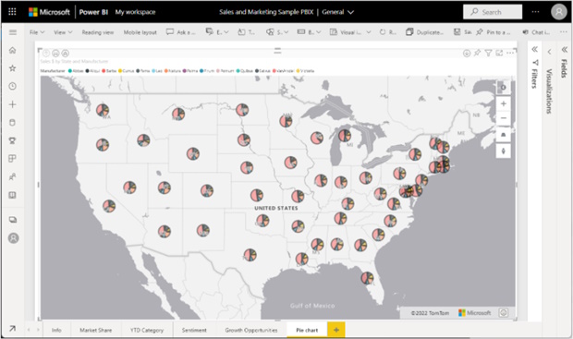Switch to Reading view
573x339 pixels.
pyautogui.click(x=98, y=32)
